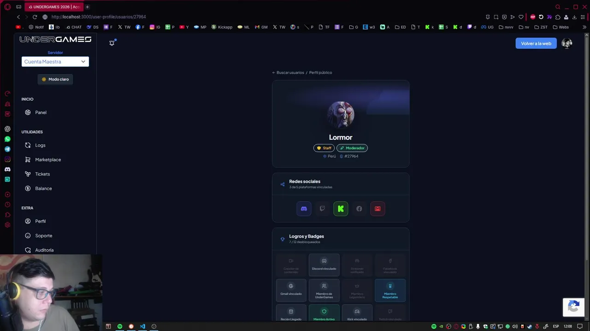Click the Balance dollar icon
This screenshot has width=590, height=331.
(x=28, y=188)
